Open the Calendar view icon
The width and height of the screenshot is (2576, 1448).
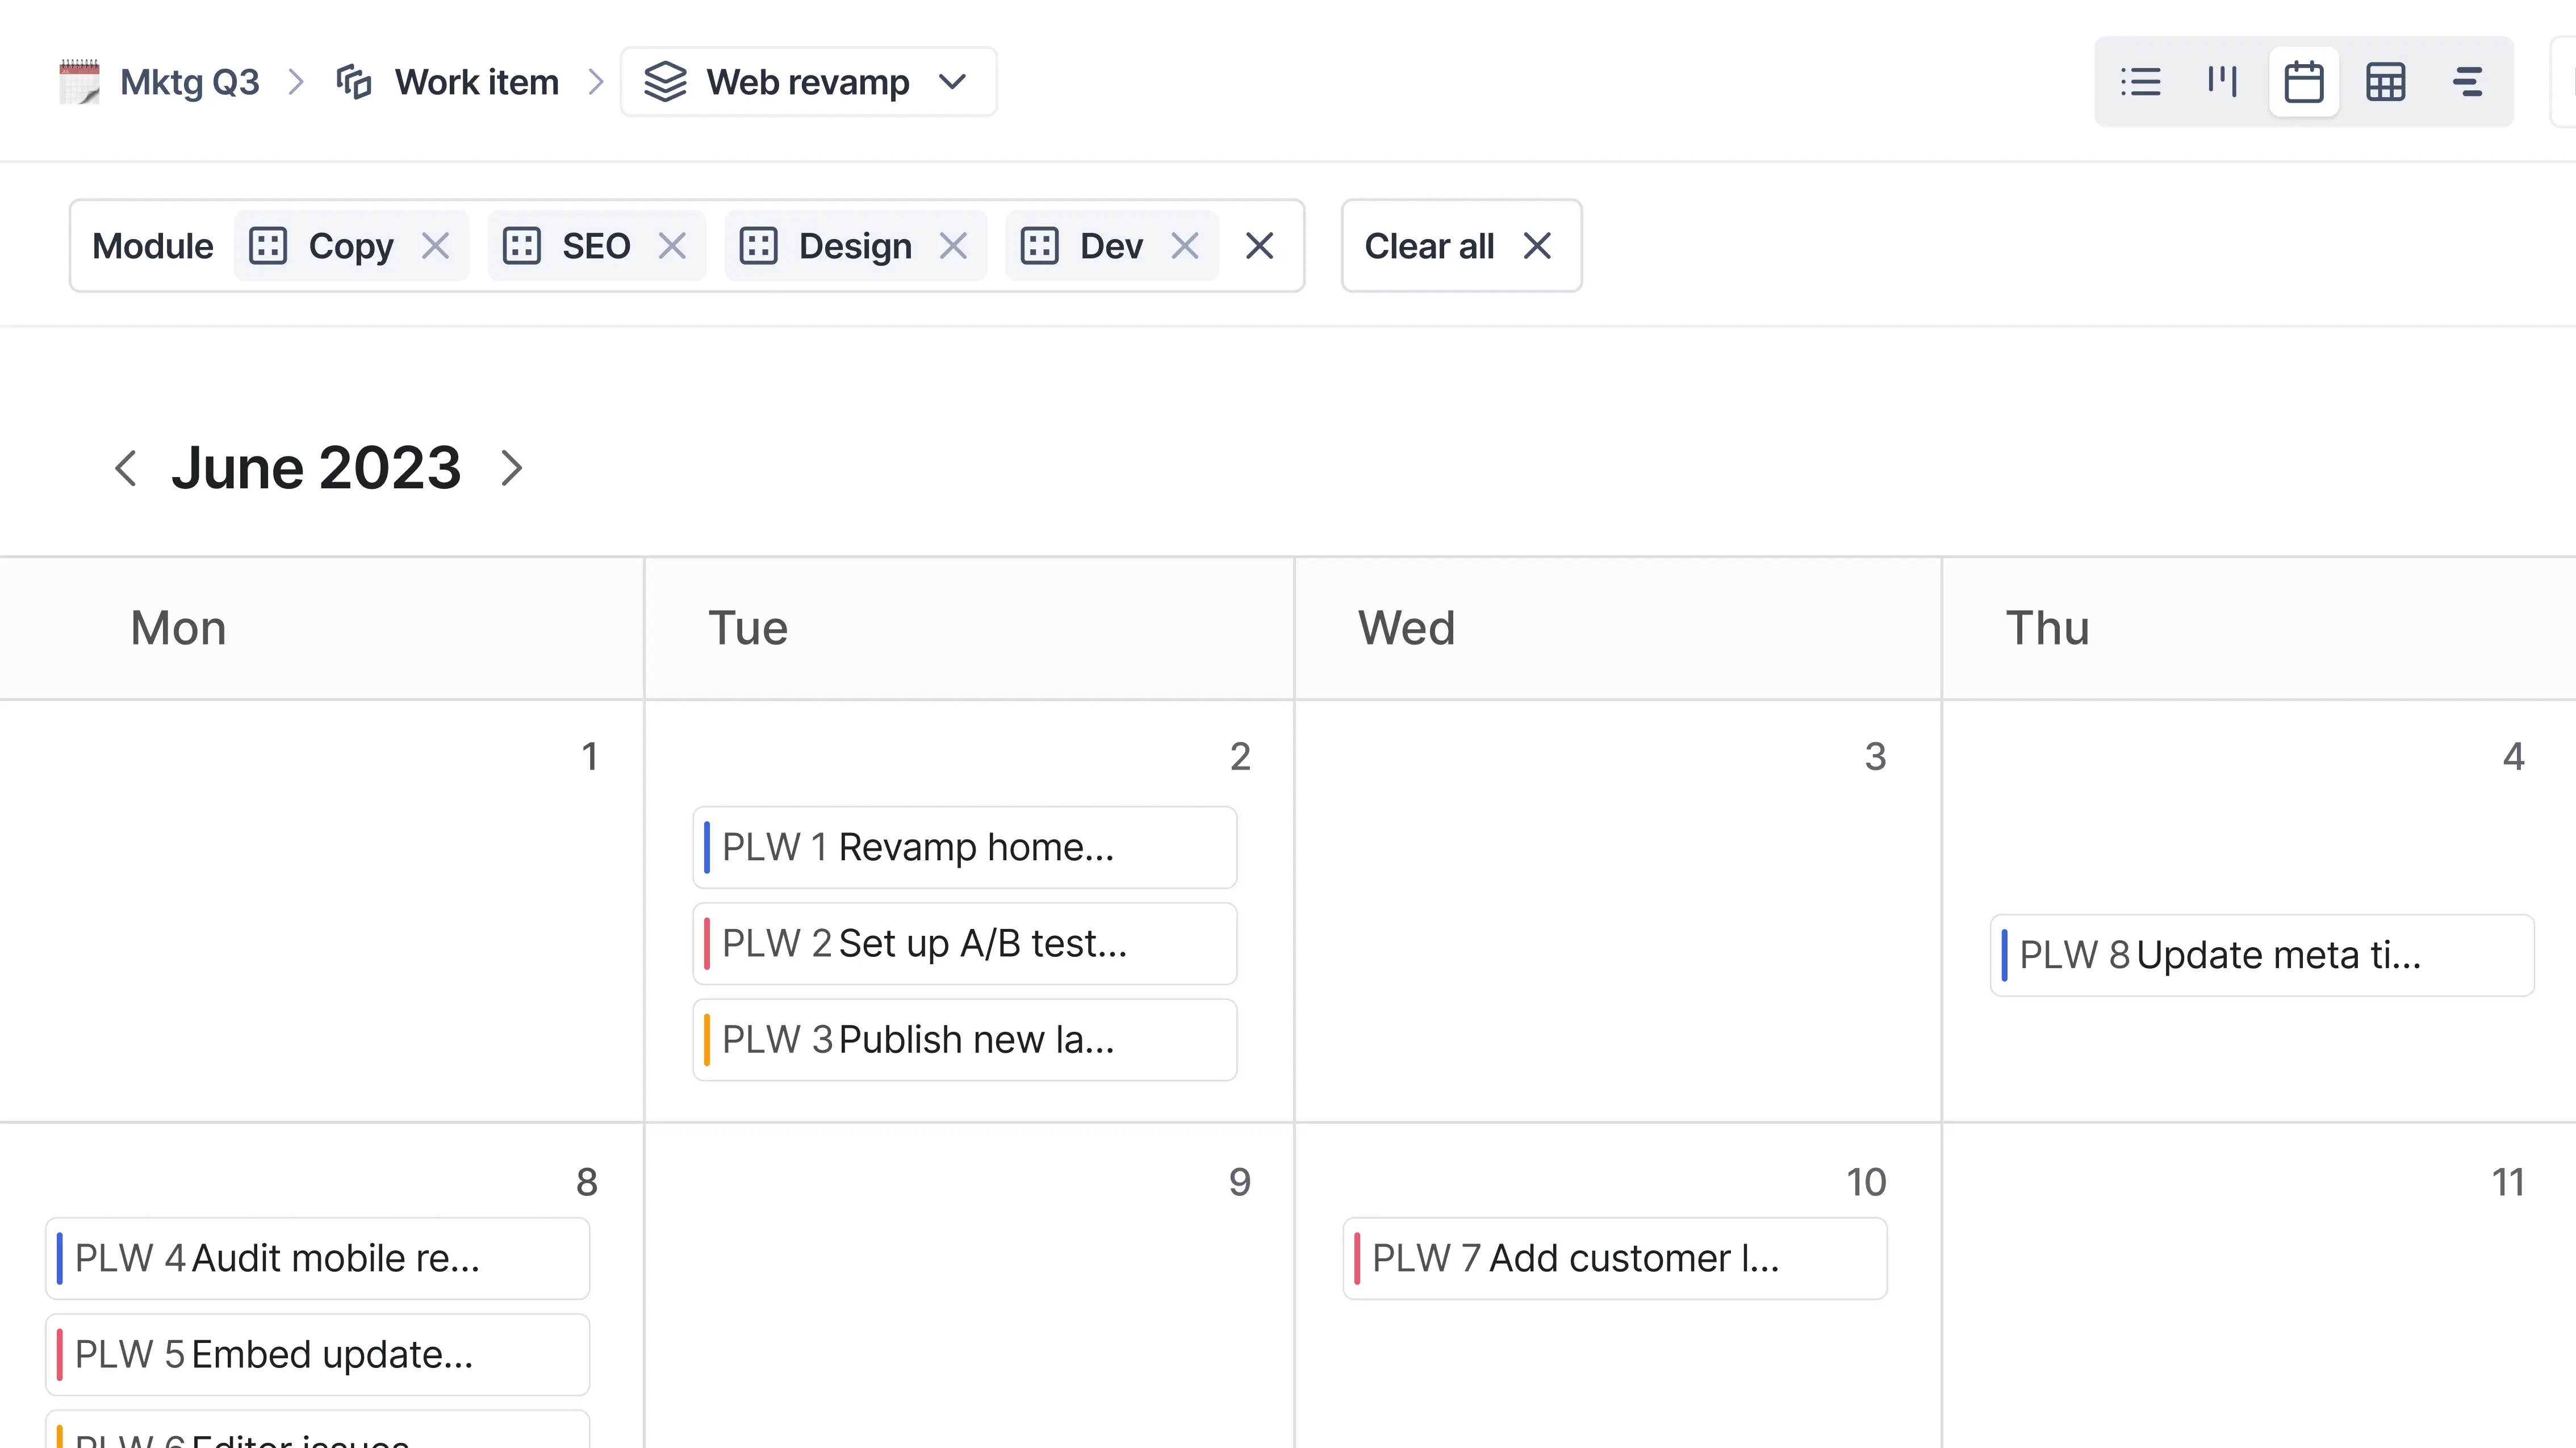tap(2303, 82)
